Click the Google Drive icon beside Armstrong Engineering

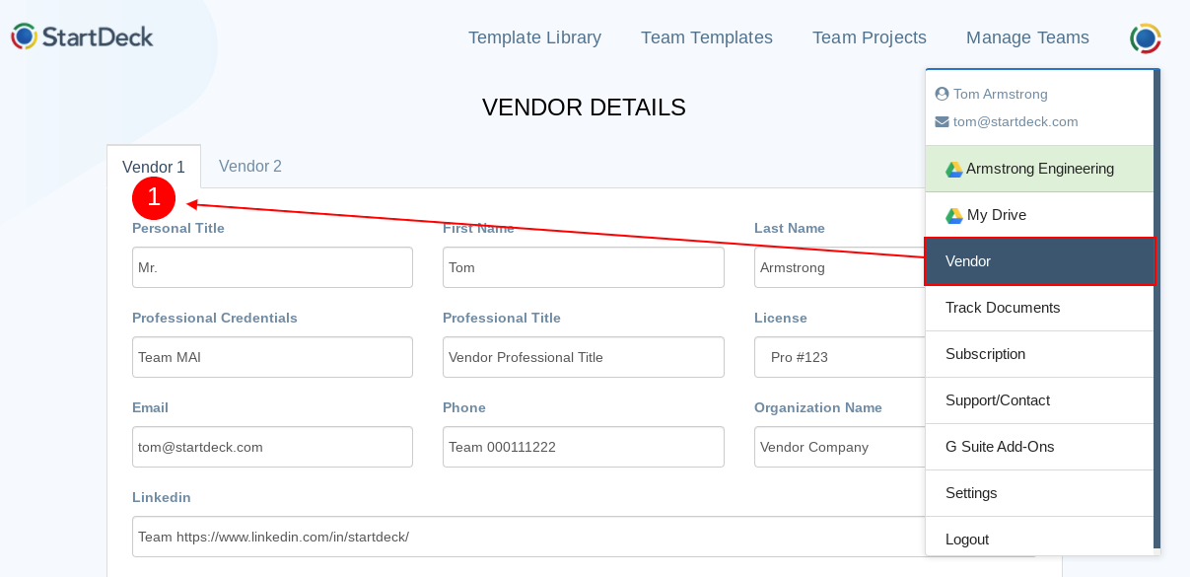click(x=953, y=170)
